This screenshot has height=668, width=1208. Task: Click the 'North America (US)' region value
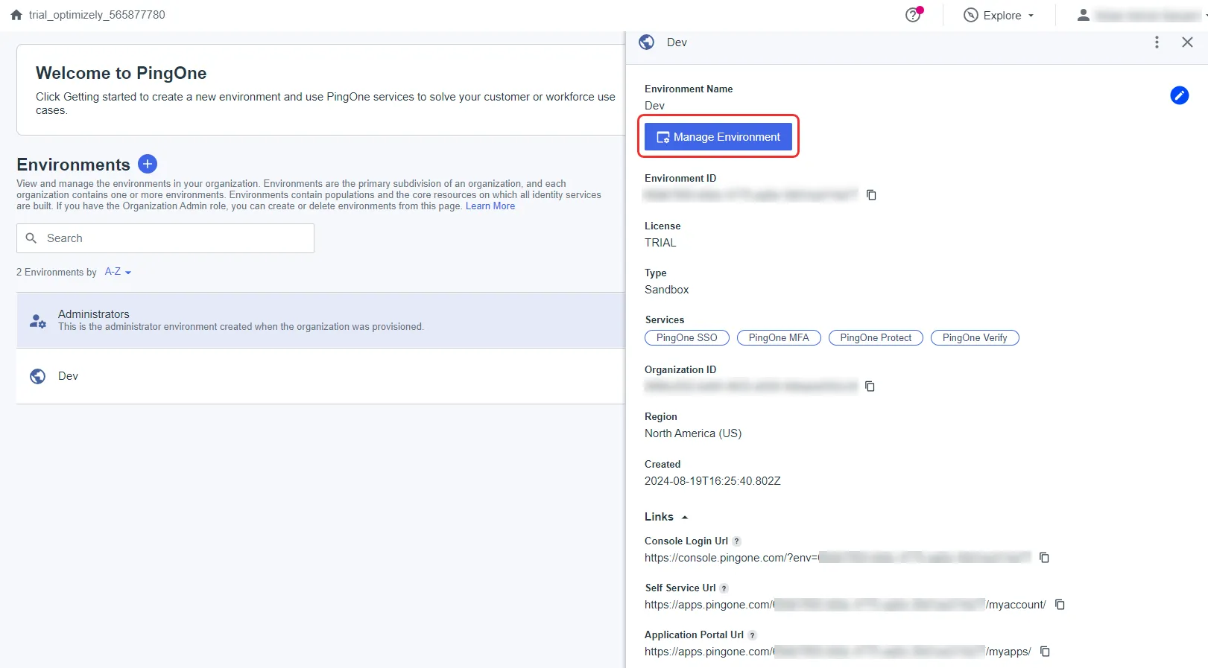(x=693, y=433)
